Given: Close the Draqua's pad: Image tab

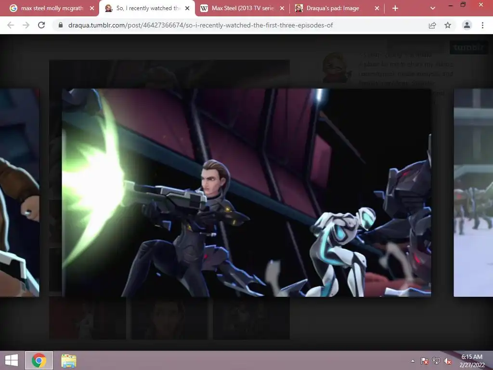Looking at the screenshot, I should pyautogui.click(x=376, y=8).
